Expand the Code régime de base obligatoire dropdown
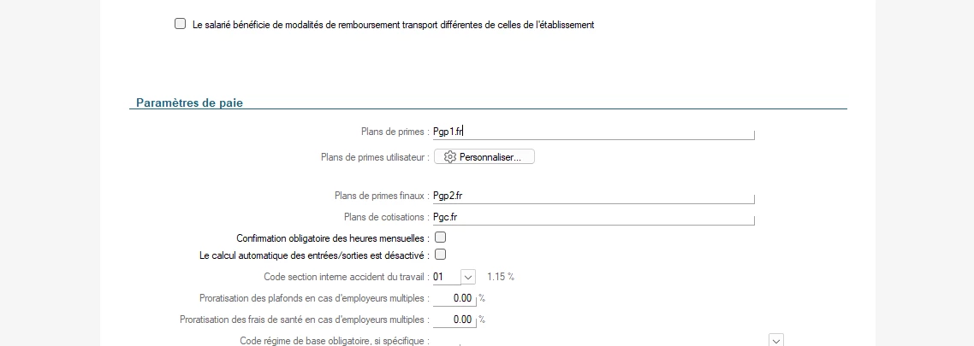This screenshot has height=346, width=974. coord(776,340)
